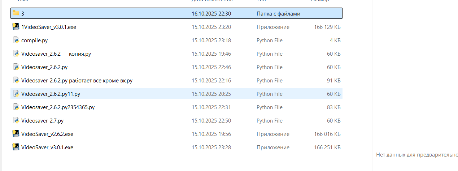Click the "Размер" column header

[320, 1]
